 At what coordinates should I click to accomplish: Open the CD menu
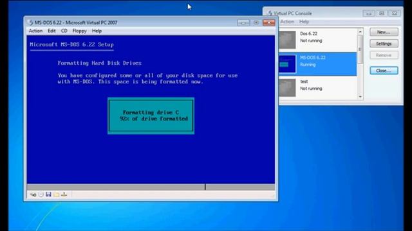point(64,31)
